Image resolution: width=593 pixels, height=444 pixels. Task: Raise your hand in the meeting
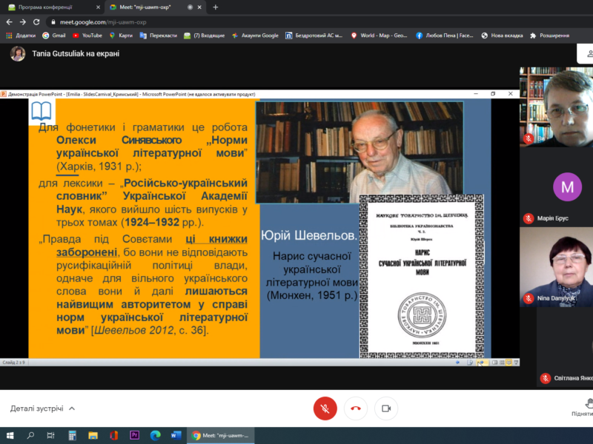pyautogui.click(x=586, y=407)
